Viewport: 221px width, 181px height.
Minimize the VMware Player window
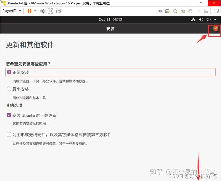pyautogui.click(x=188, y=3)
